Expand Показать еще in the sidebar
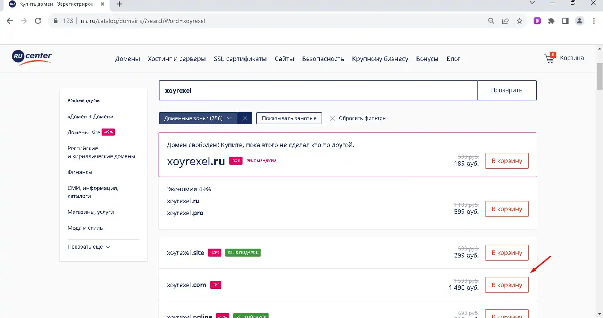This screenshot has width=603, height=318. [89, 247]
